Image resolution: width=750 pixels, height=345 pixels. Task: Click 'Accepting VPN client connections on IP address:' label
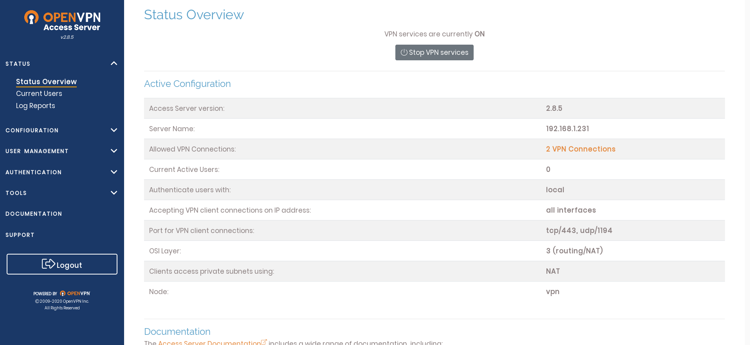(x=230, y=210)
